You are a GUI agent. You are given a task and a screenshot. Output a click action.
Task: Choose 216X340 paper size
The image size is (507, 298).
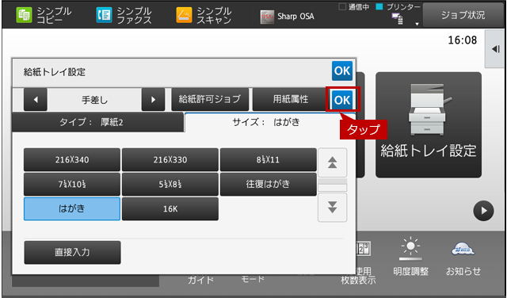(72, 159)
